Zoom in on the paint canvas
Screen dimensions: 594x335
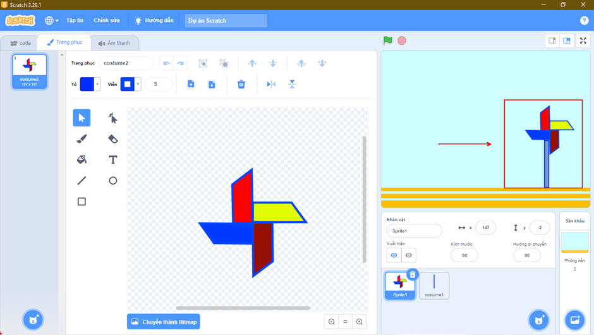pyautogui.click(x=360, y=322)
